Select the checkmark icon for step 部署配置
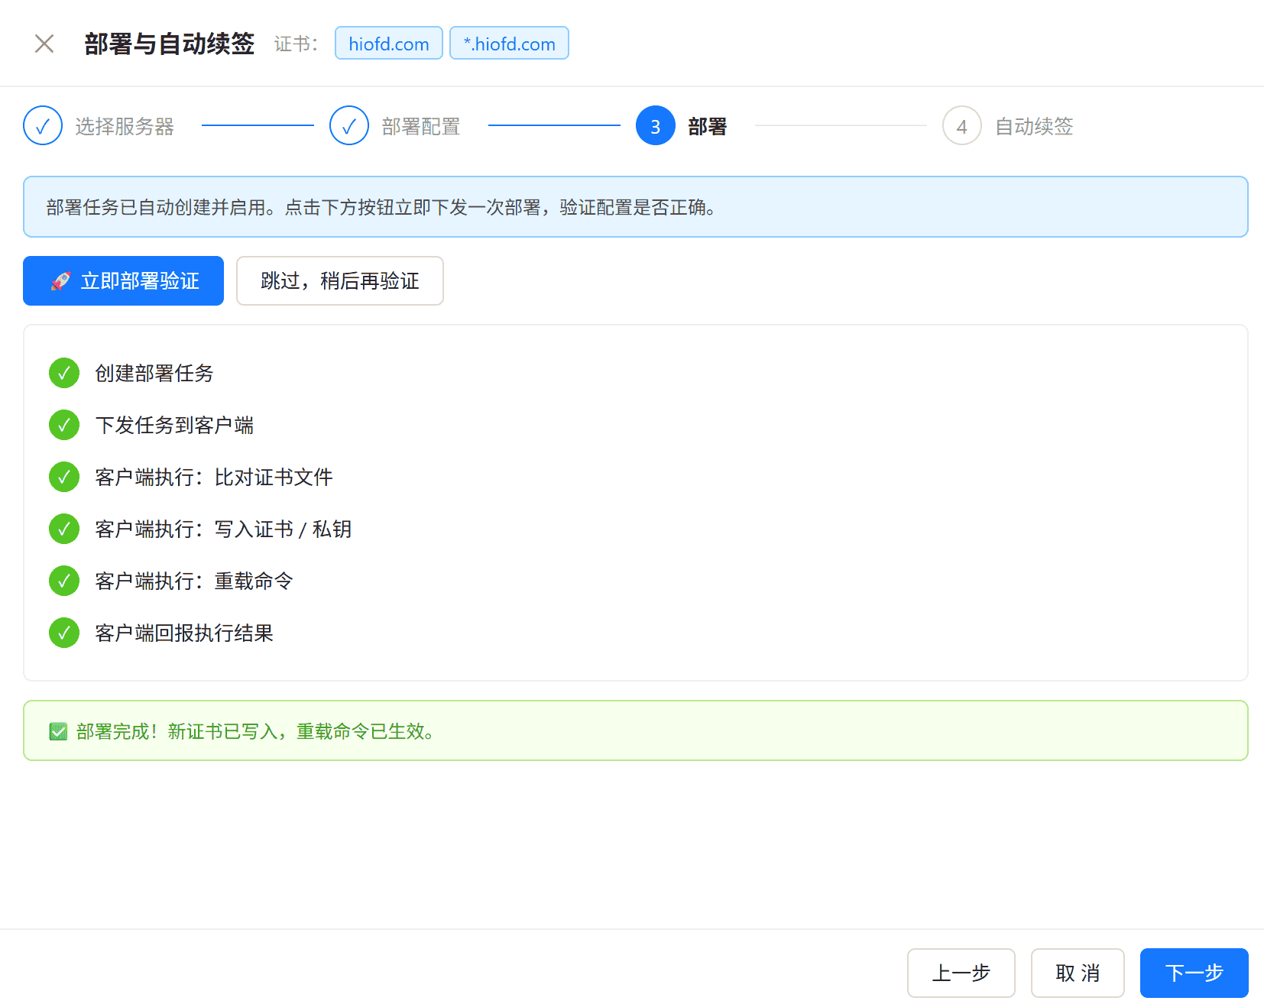 tap(349, 126)
